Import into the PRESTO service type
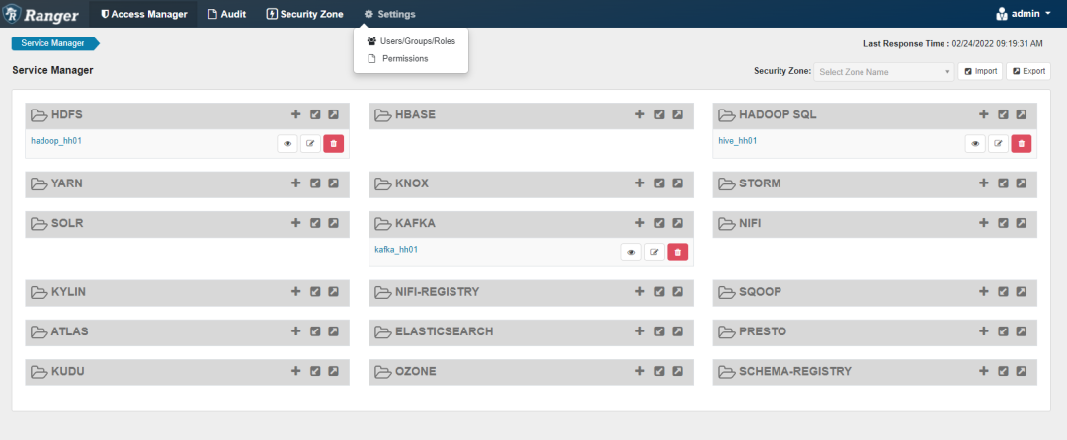The image size is (1067, 440). point(1003,331)
